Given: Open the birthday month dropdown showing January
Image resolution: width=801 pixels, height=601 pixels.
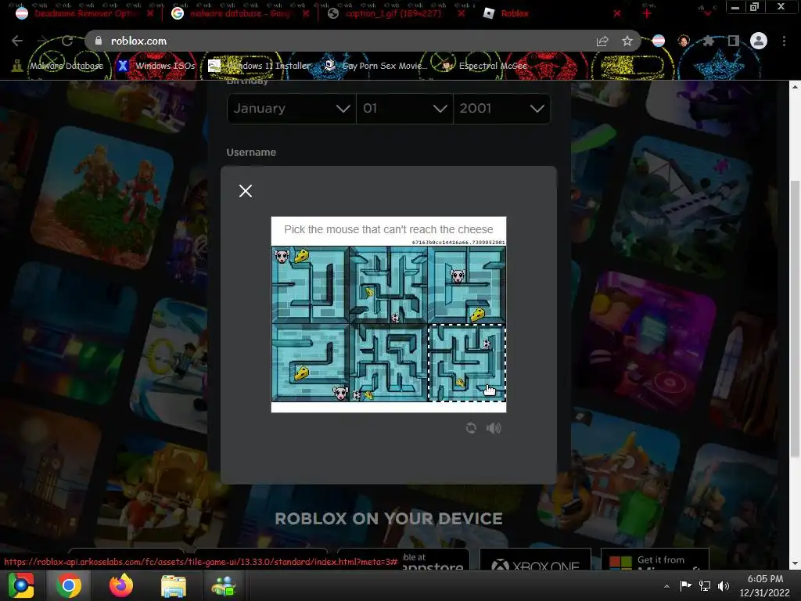Looking at the screenshot, I should coord(291,108).
